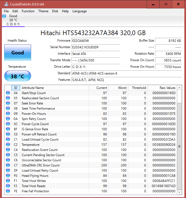Click raw value 0008ABAFFCC1 for Total Host Writes

point(164,181)
